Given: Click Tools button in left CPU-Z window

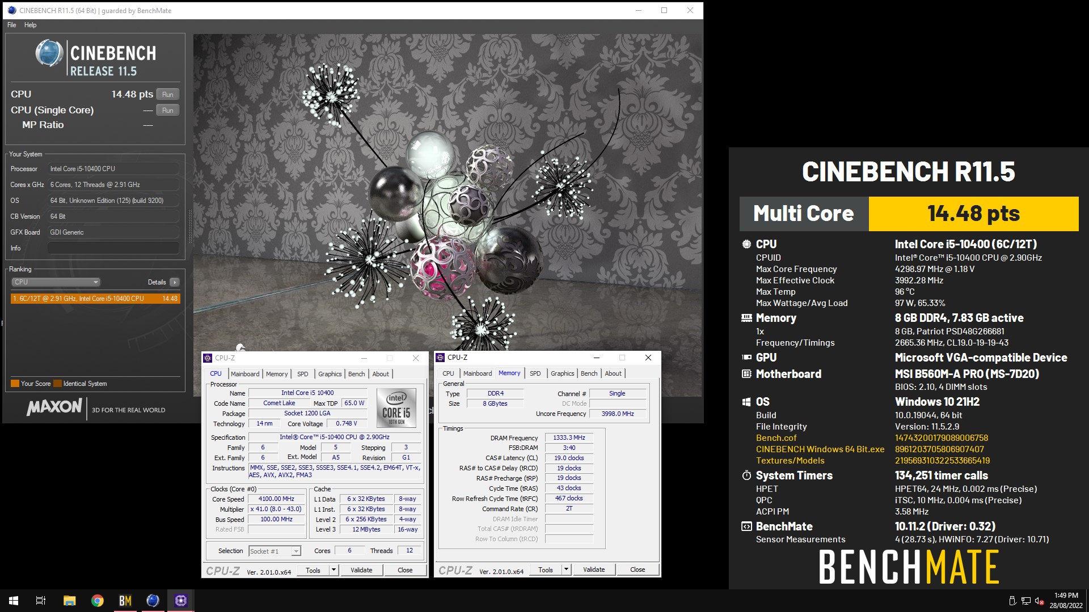Looking at the screenshot, I should tap(313, 571).
